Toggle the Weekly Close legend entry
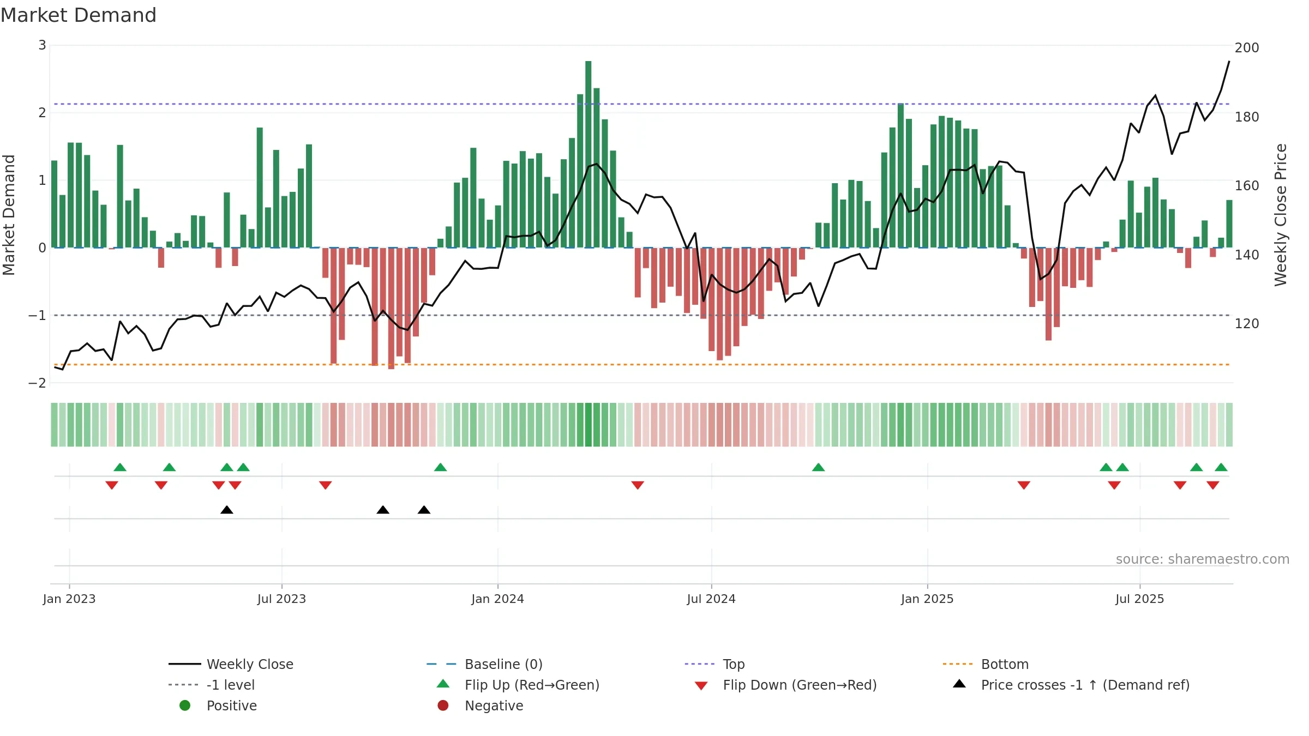This screenshot has height=736, width=1309. (x=231, y=664)
